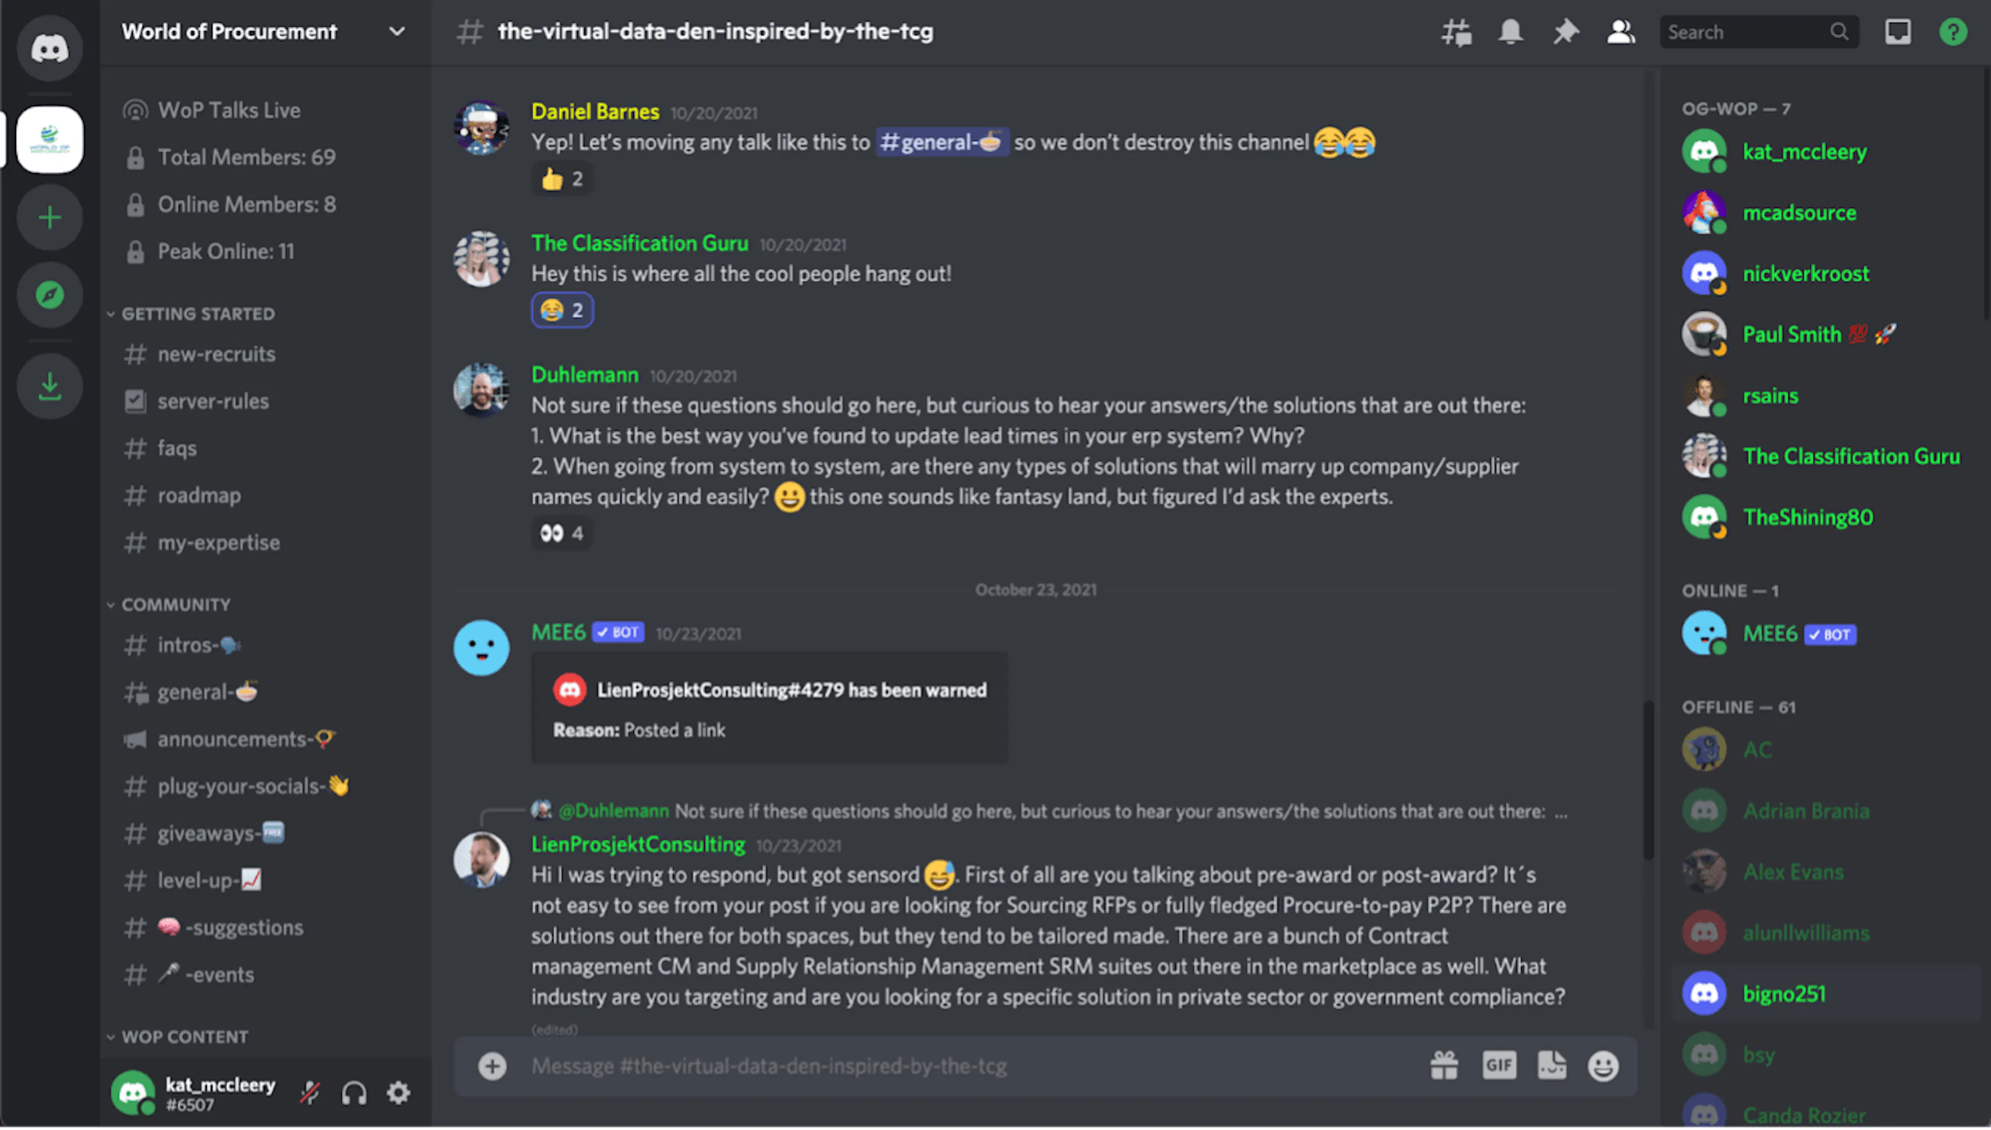Image resolution: width=1991 pixels, height=1130 pixels.
Task: Open the GIF picker
Action: point(1499,1066)
